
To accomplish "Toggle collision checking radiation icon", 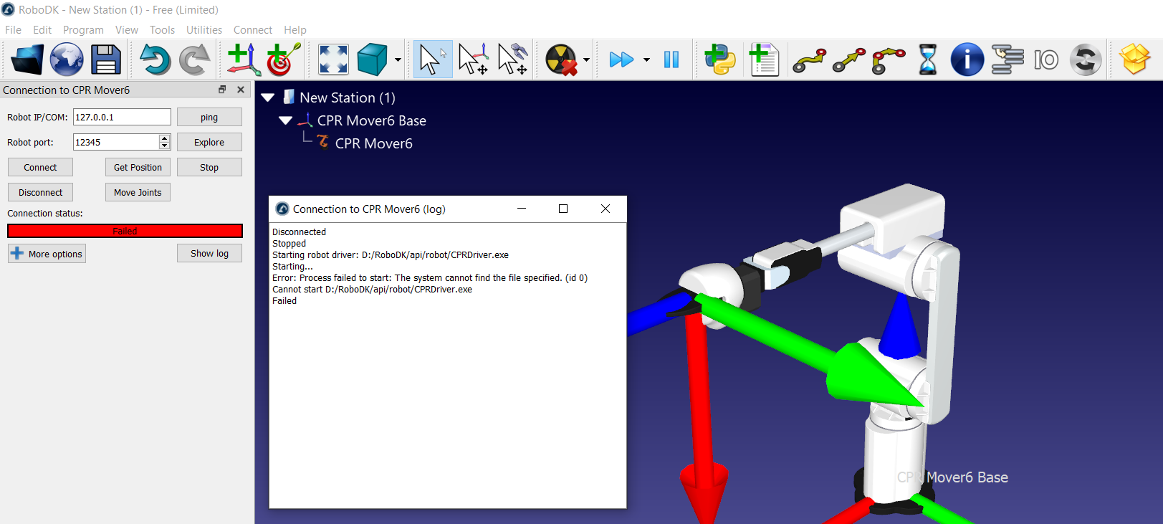I will (x=561, y=59).
